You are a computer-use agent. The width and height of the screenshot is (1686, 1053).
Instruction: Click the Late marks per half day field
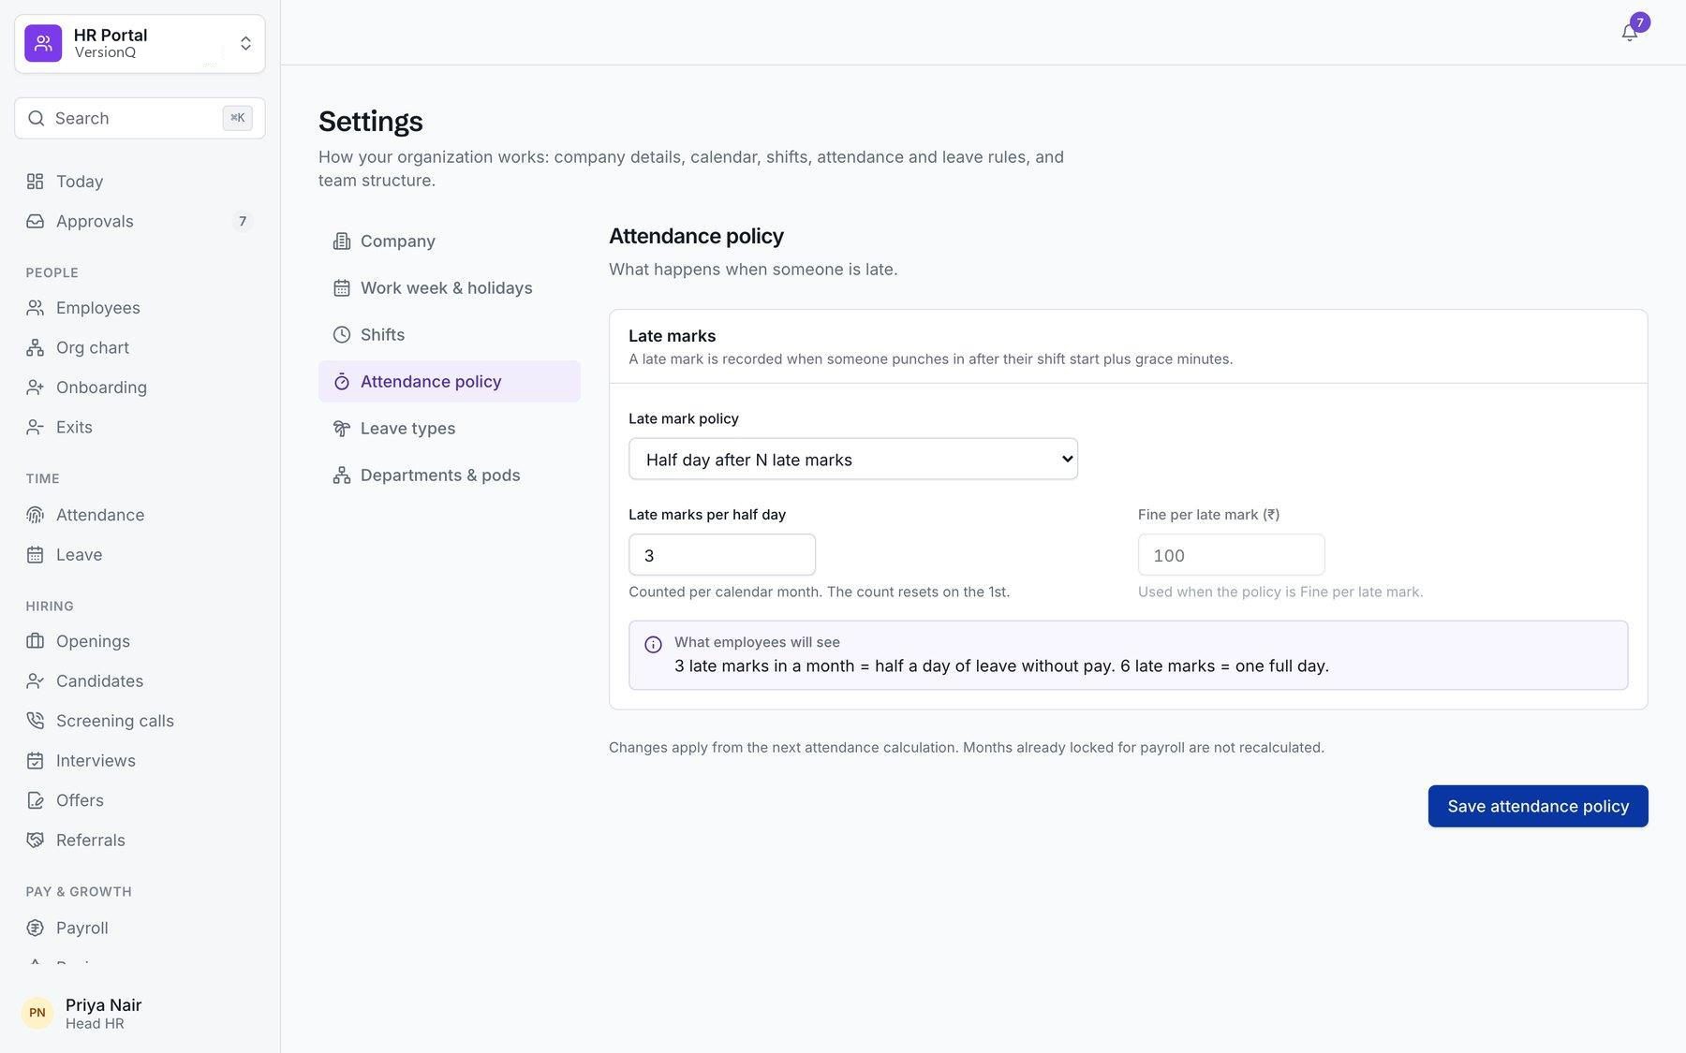722,555
